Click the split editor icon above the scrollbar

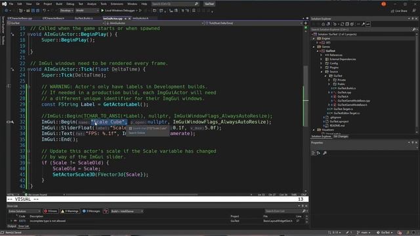pyautogui.click(x=306, y=24)
